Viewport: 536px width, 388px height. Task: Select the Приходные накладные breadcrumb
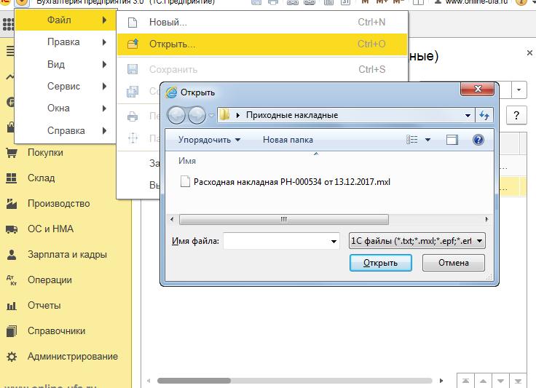click(x=292, y=115)
